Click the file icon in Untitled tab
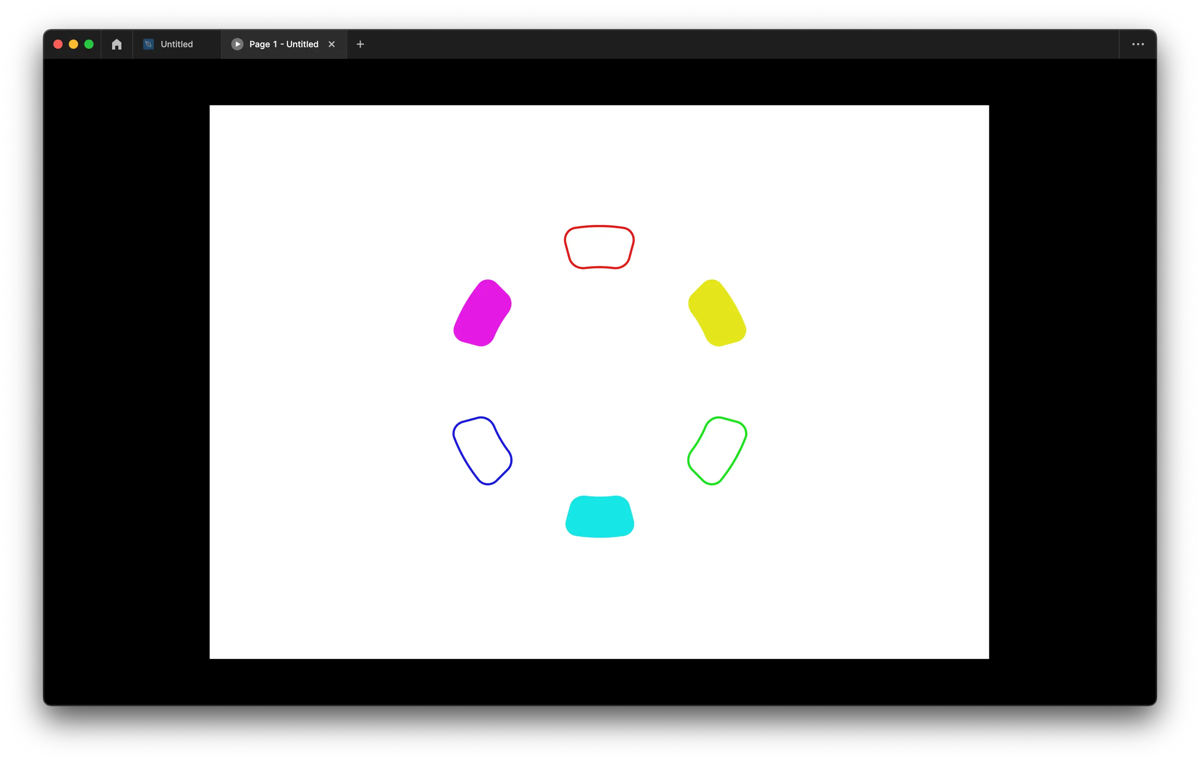Viewport: 1200px width, 763px height. 148,44
